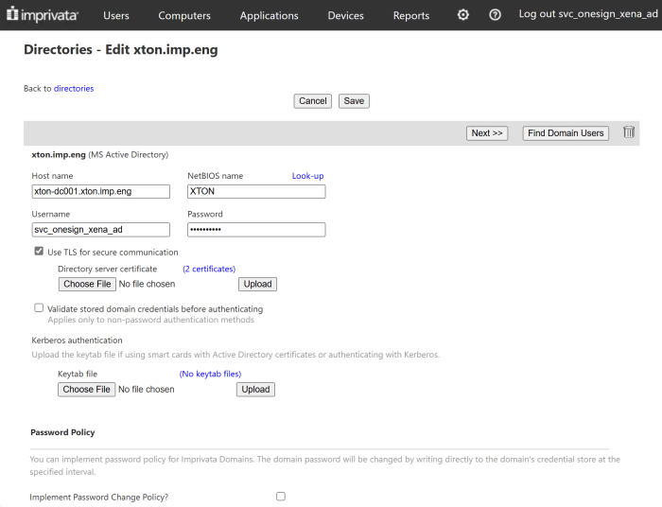The height and width of the screenshot is (507, 662).
Task: Upload the directory server certificate
Action: click(257, 284)
